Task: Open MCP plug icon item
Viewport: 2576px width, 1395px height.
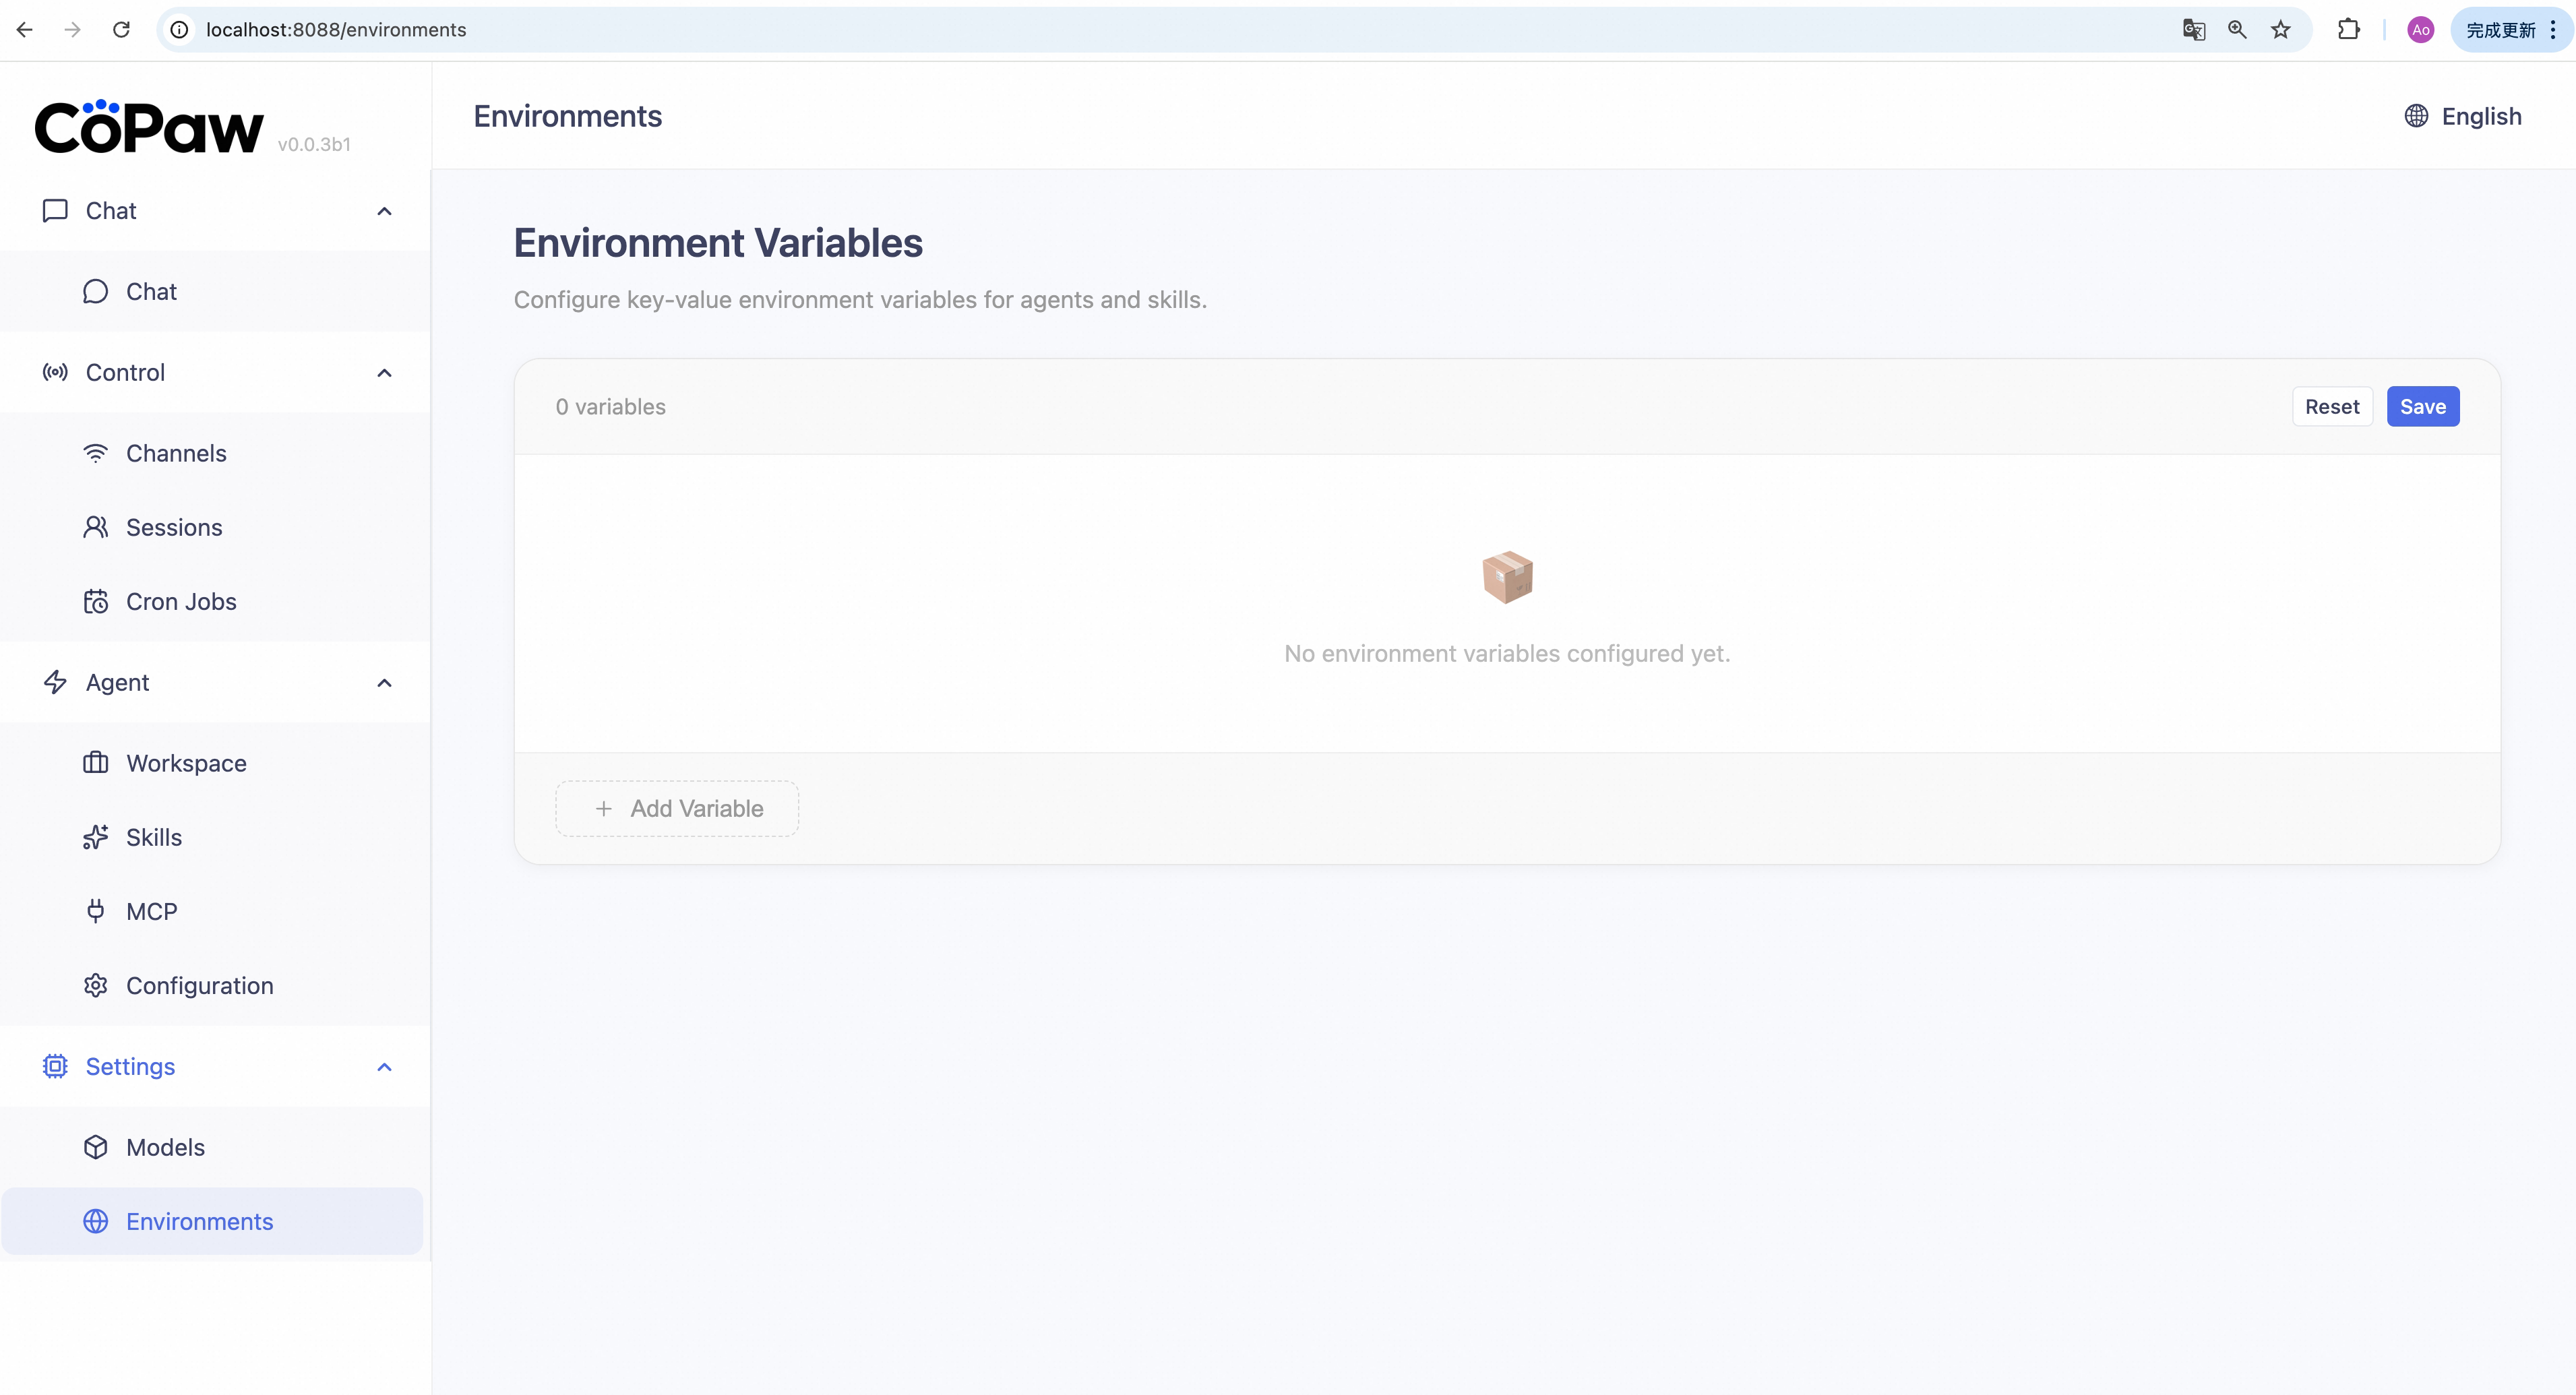Action: click(151, 911)
